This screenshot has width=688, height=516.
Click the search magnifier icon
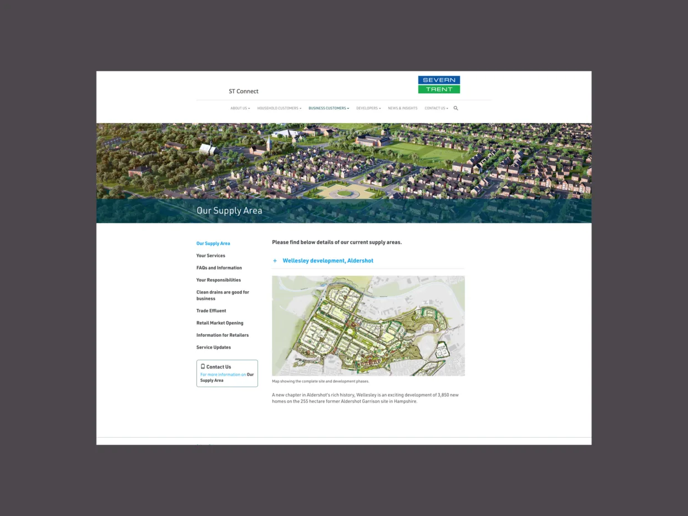pos(456,108)
